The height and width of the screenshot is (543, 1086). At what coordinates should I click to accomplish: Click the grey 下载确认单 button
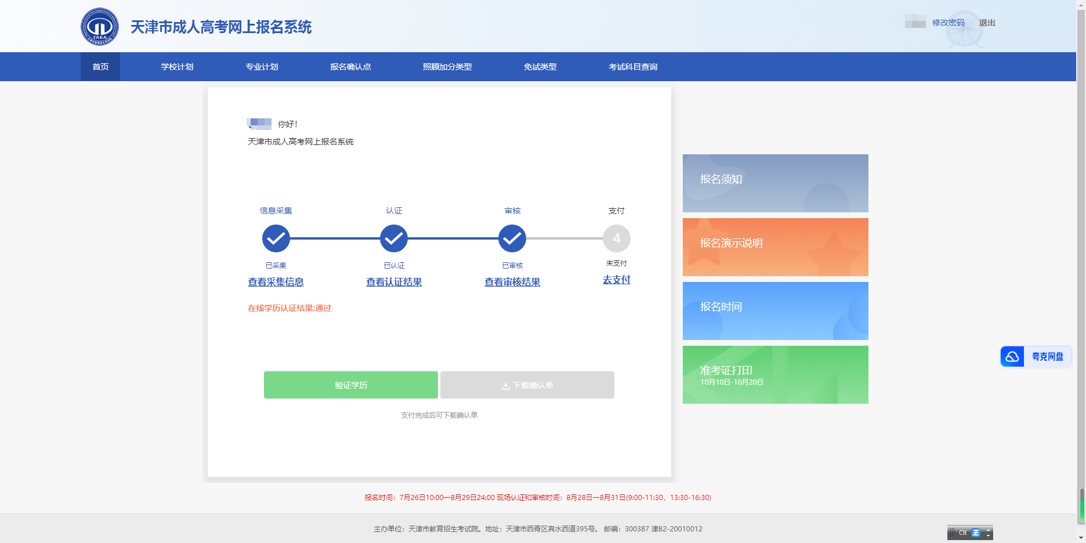click(x=527, y=385)
